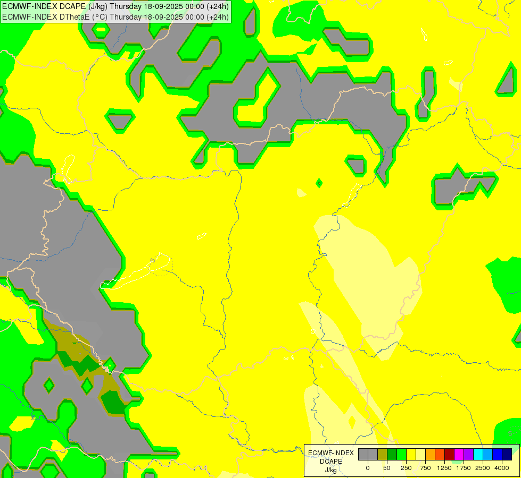The width and height of the screenshot is (521, 478).
Task: Click the DCAPE word in the legend
Action: tap(331, 462)
